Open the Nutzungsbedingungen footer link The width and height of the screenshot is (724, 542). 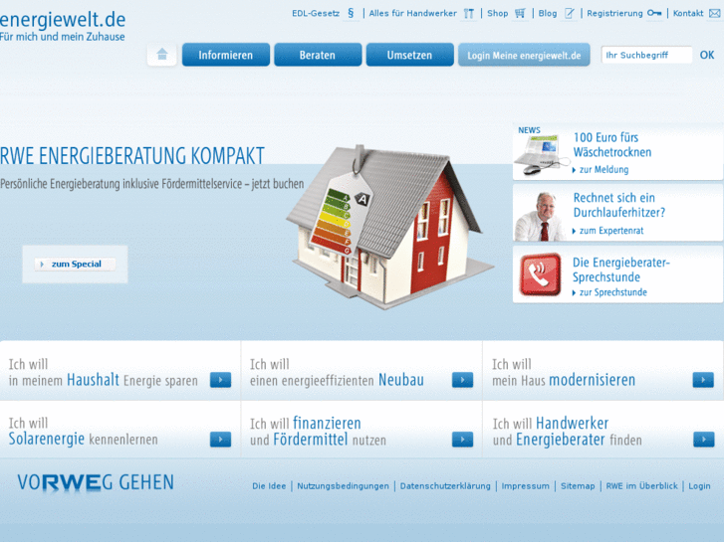click(x=343, y=486)
